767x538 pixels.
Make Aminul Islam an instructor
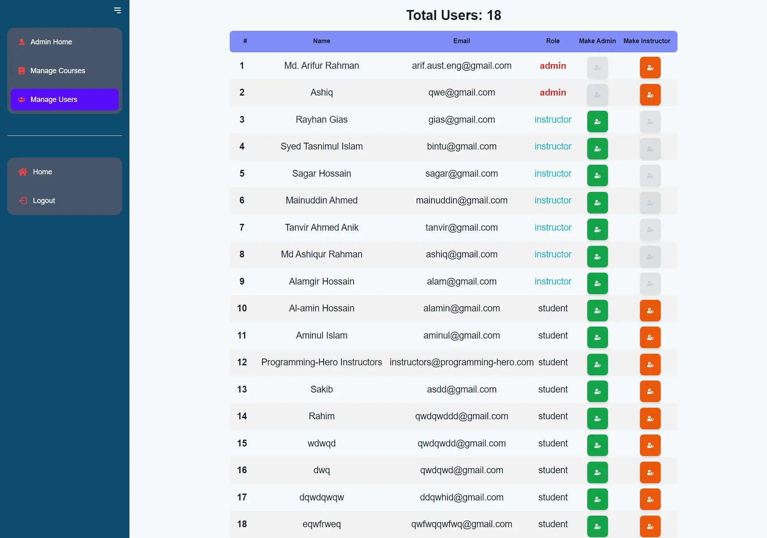(x=650, y=337)
